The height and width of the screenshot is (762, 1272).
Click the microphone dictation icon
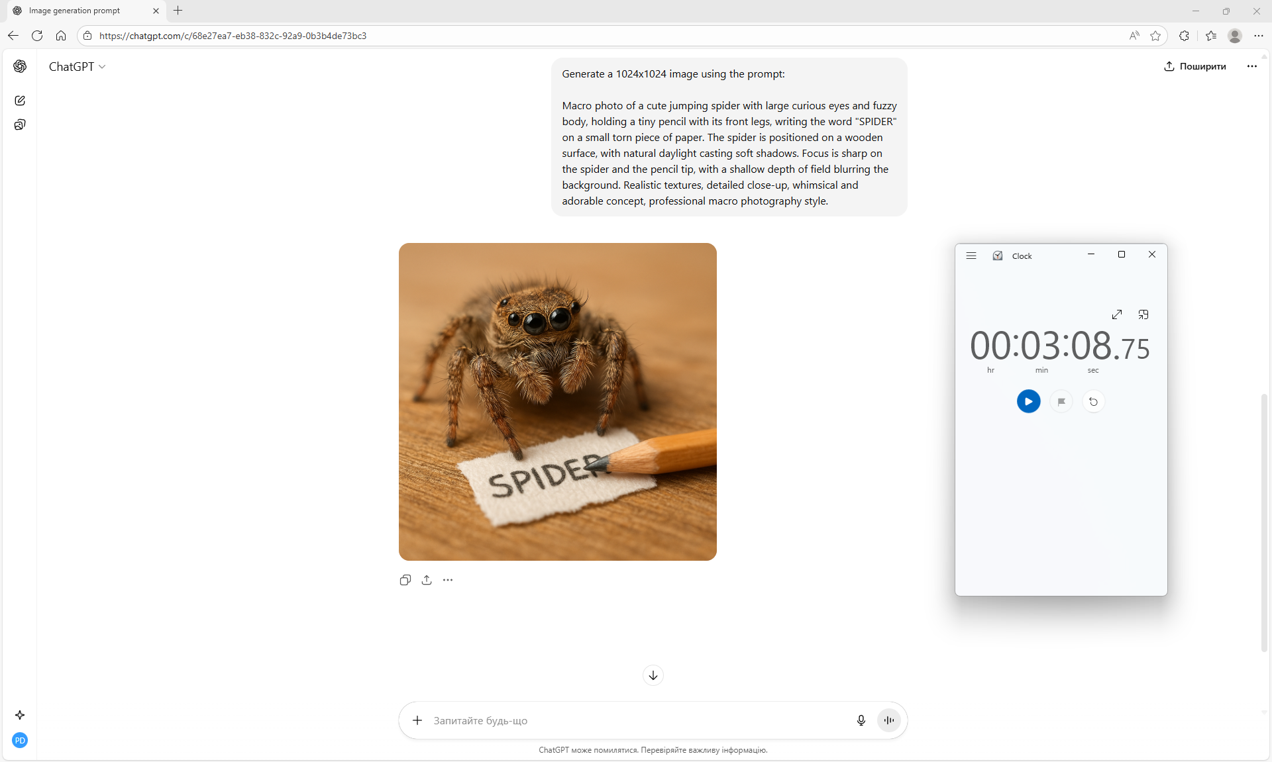point(861,720)
